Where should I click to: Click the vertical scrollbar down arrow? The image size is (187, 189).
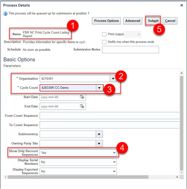click(x=182, y=173)
